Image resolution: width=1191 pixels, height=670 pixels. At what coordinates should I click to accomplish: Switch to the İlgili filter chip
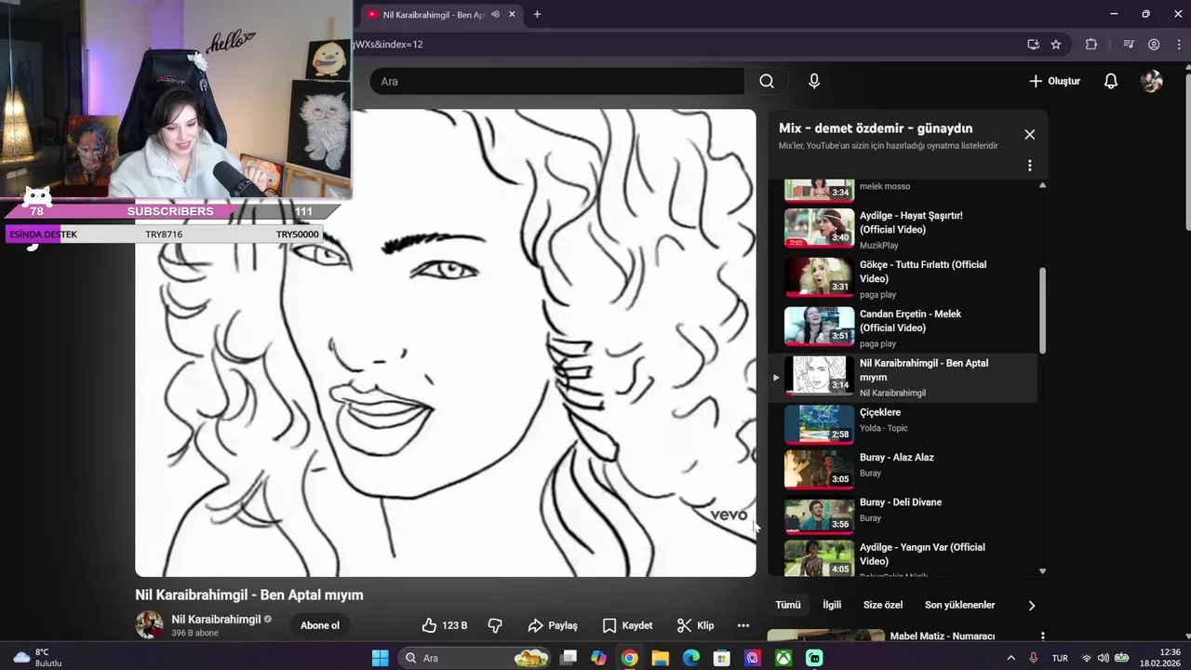click(x=832, y=605)
